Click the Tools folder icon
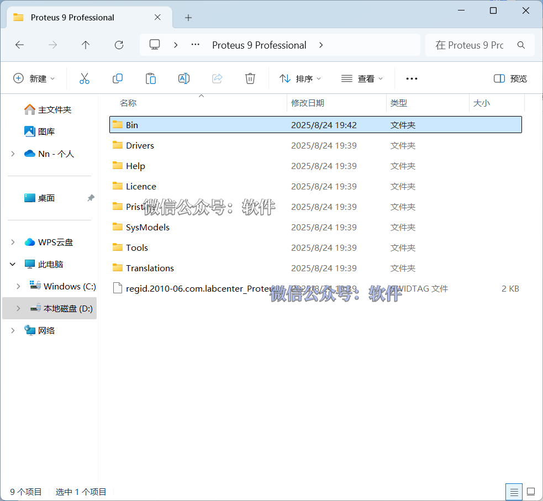The image size is (543, 501). 118,247
